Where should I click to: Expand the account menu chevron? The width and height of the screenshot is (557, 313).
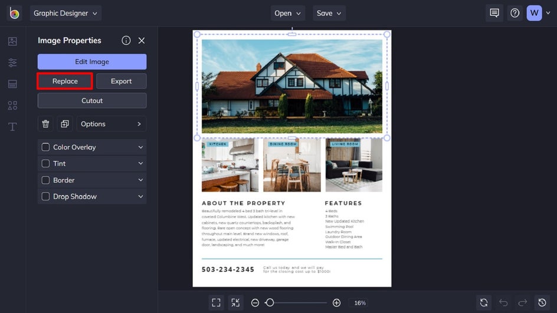pos(548,13)
